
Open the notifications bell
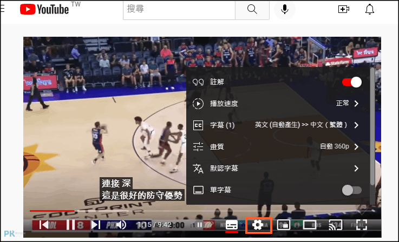(369, 9)
